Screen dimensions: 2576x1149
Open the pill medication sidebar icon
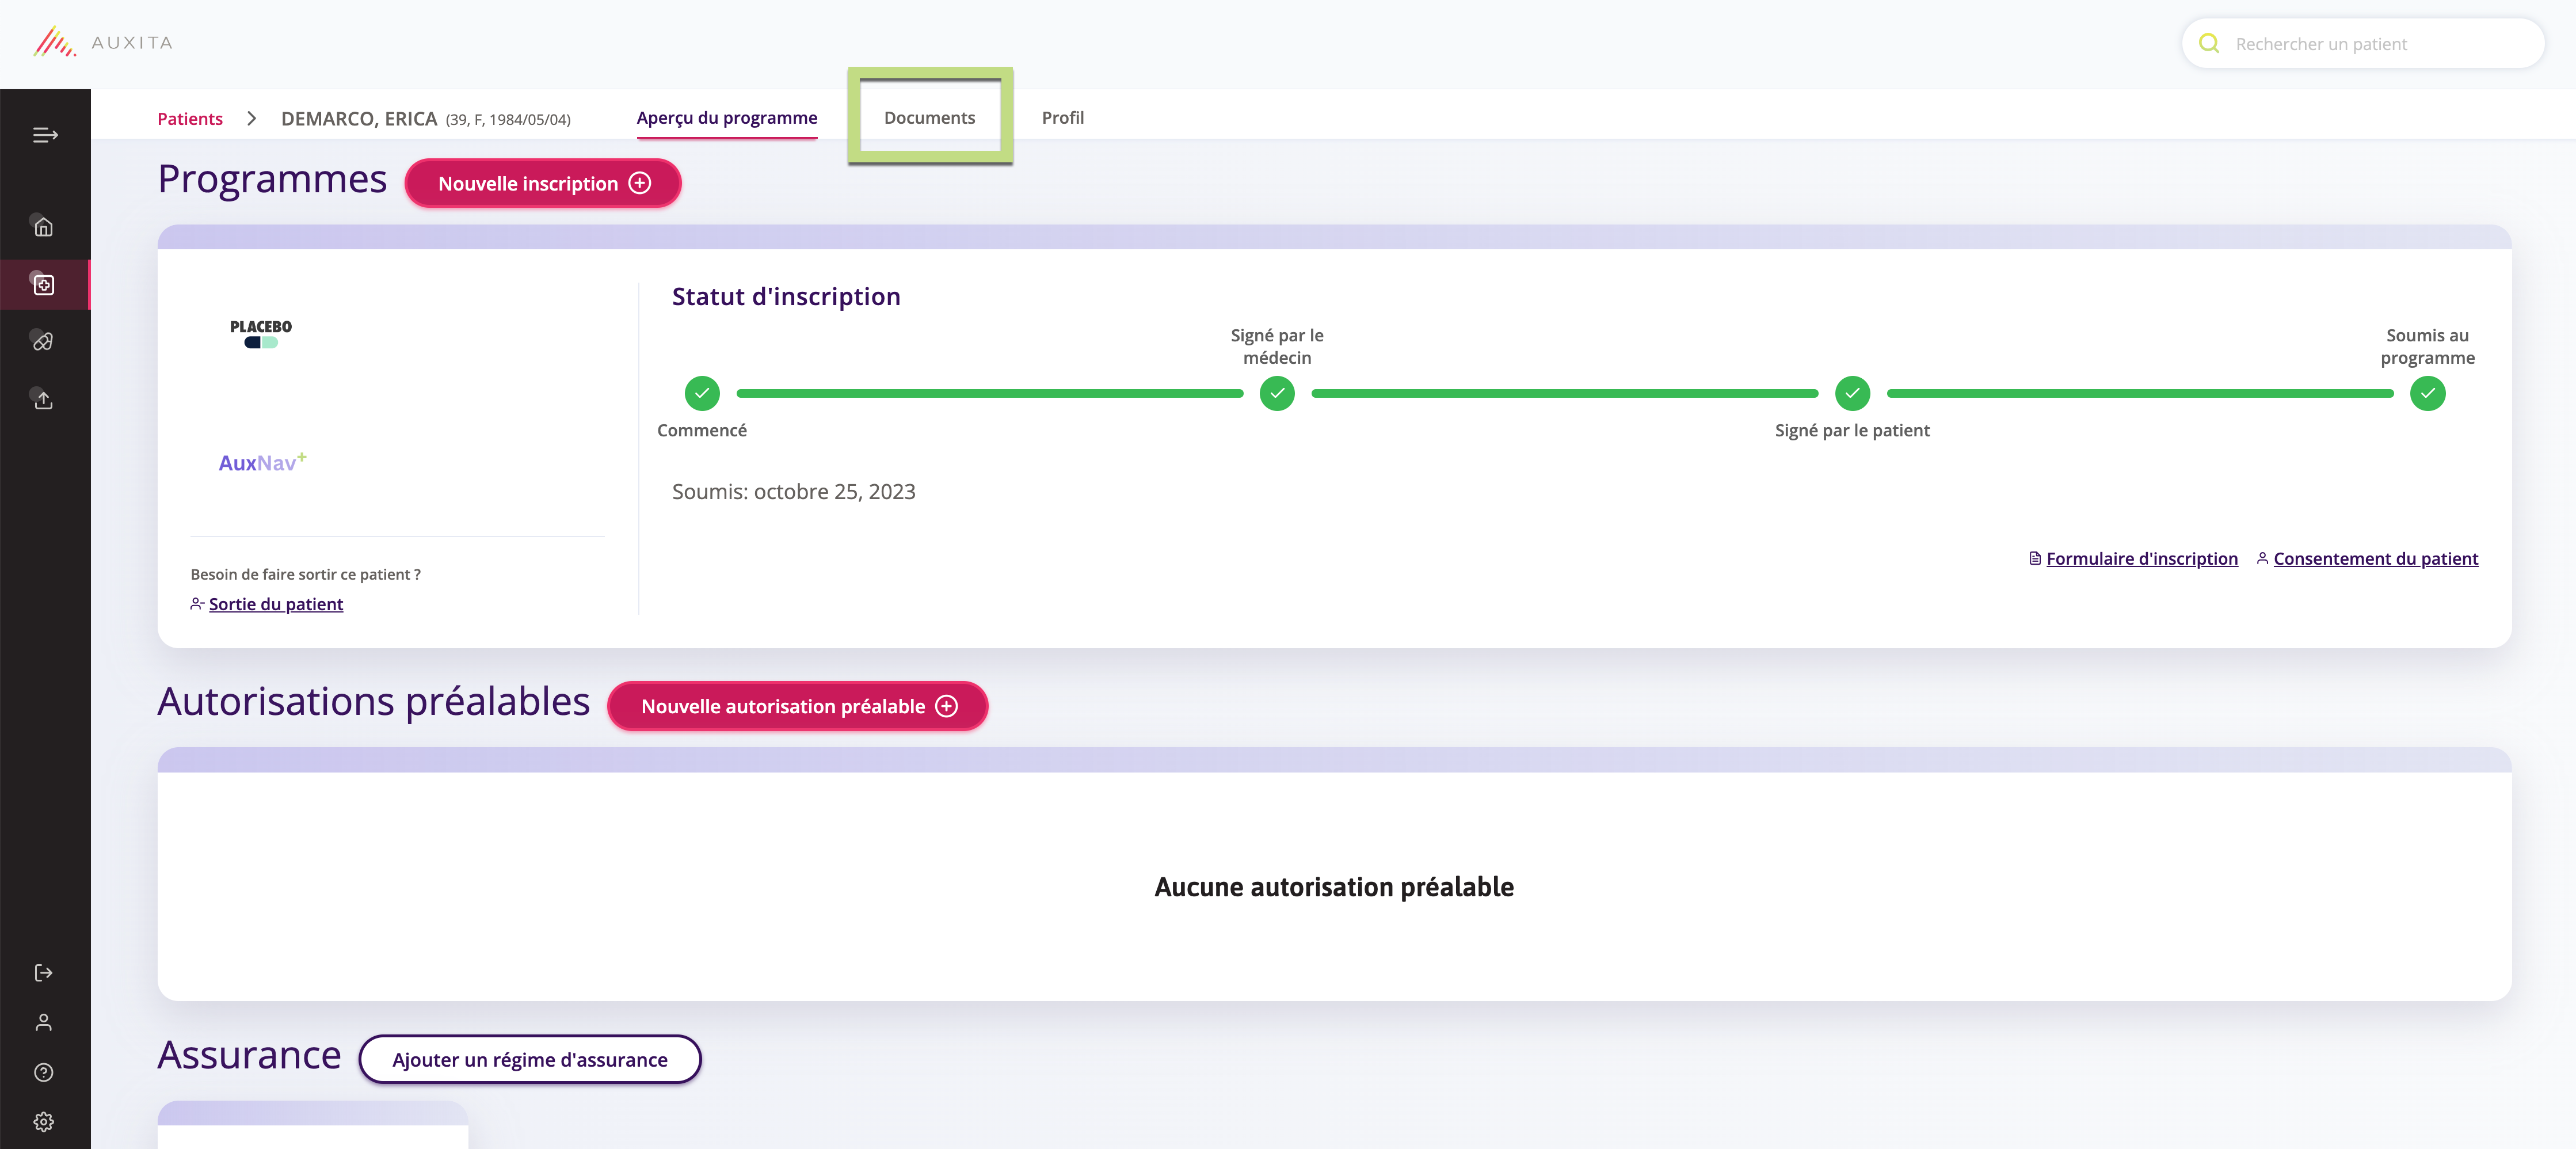(x=44, y=342)
